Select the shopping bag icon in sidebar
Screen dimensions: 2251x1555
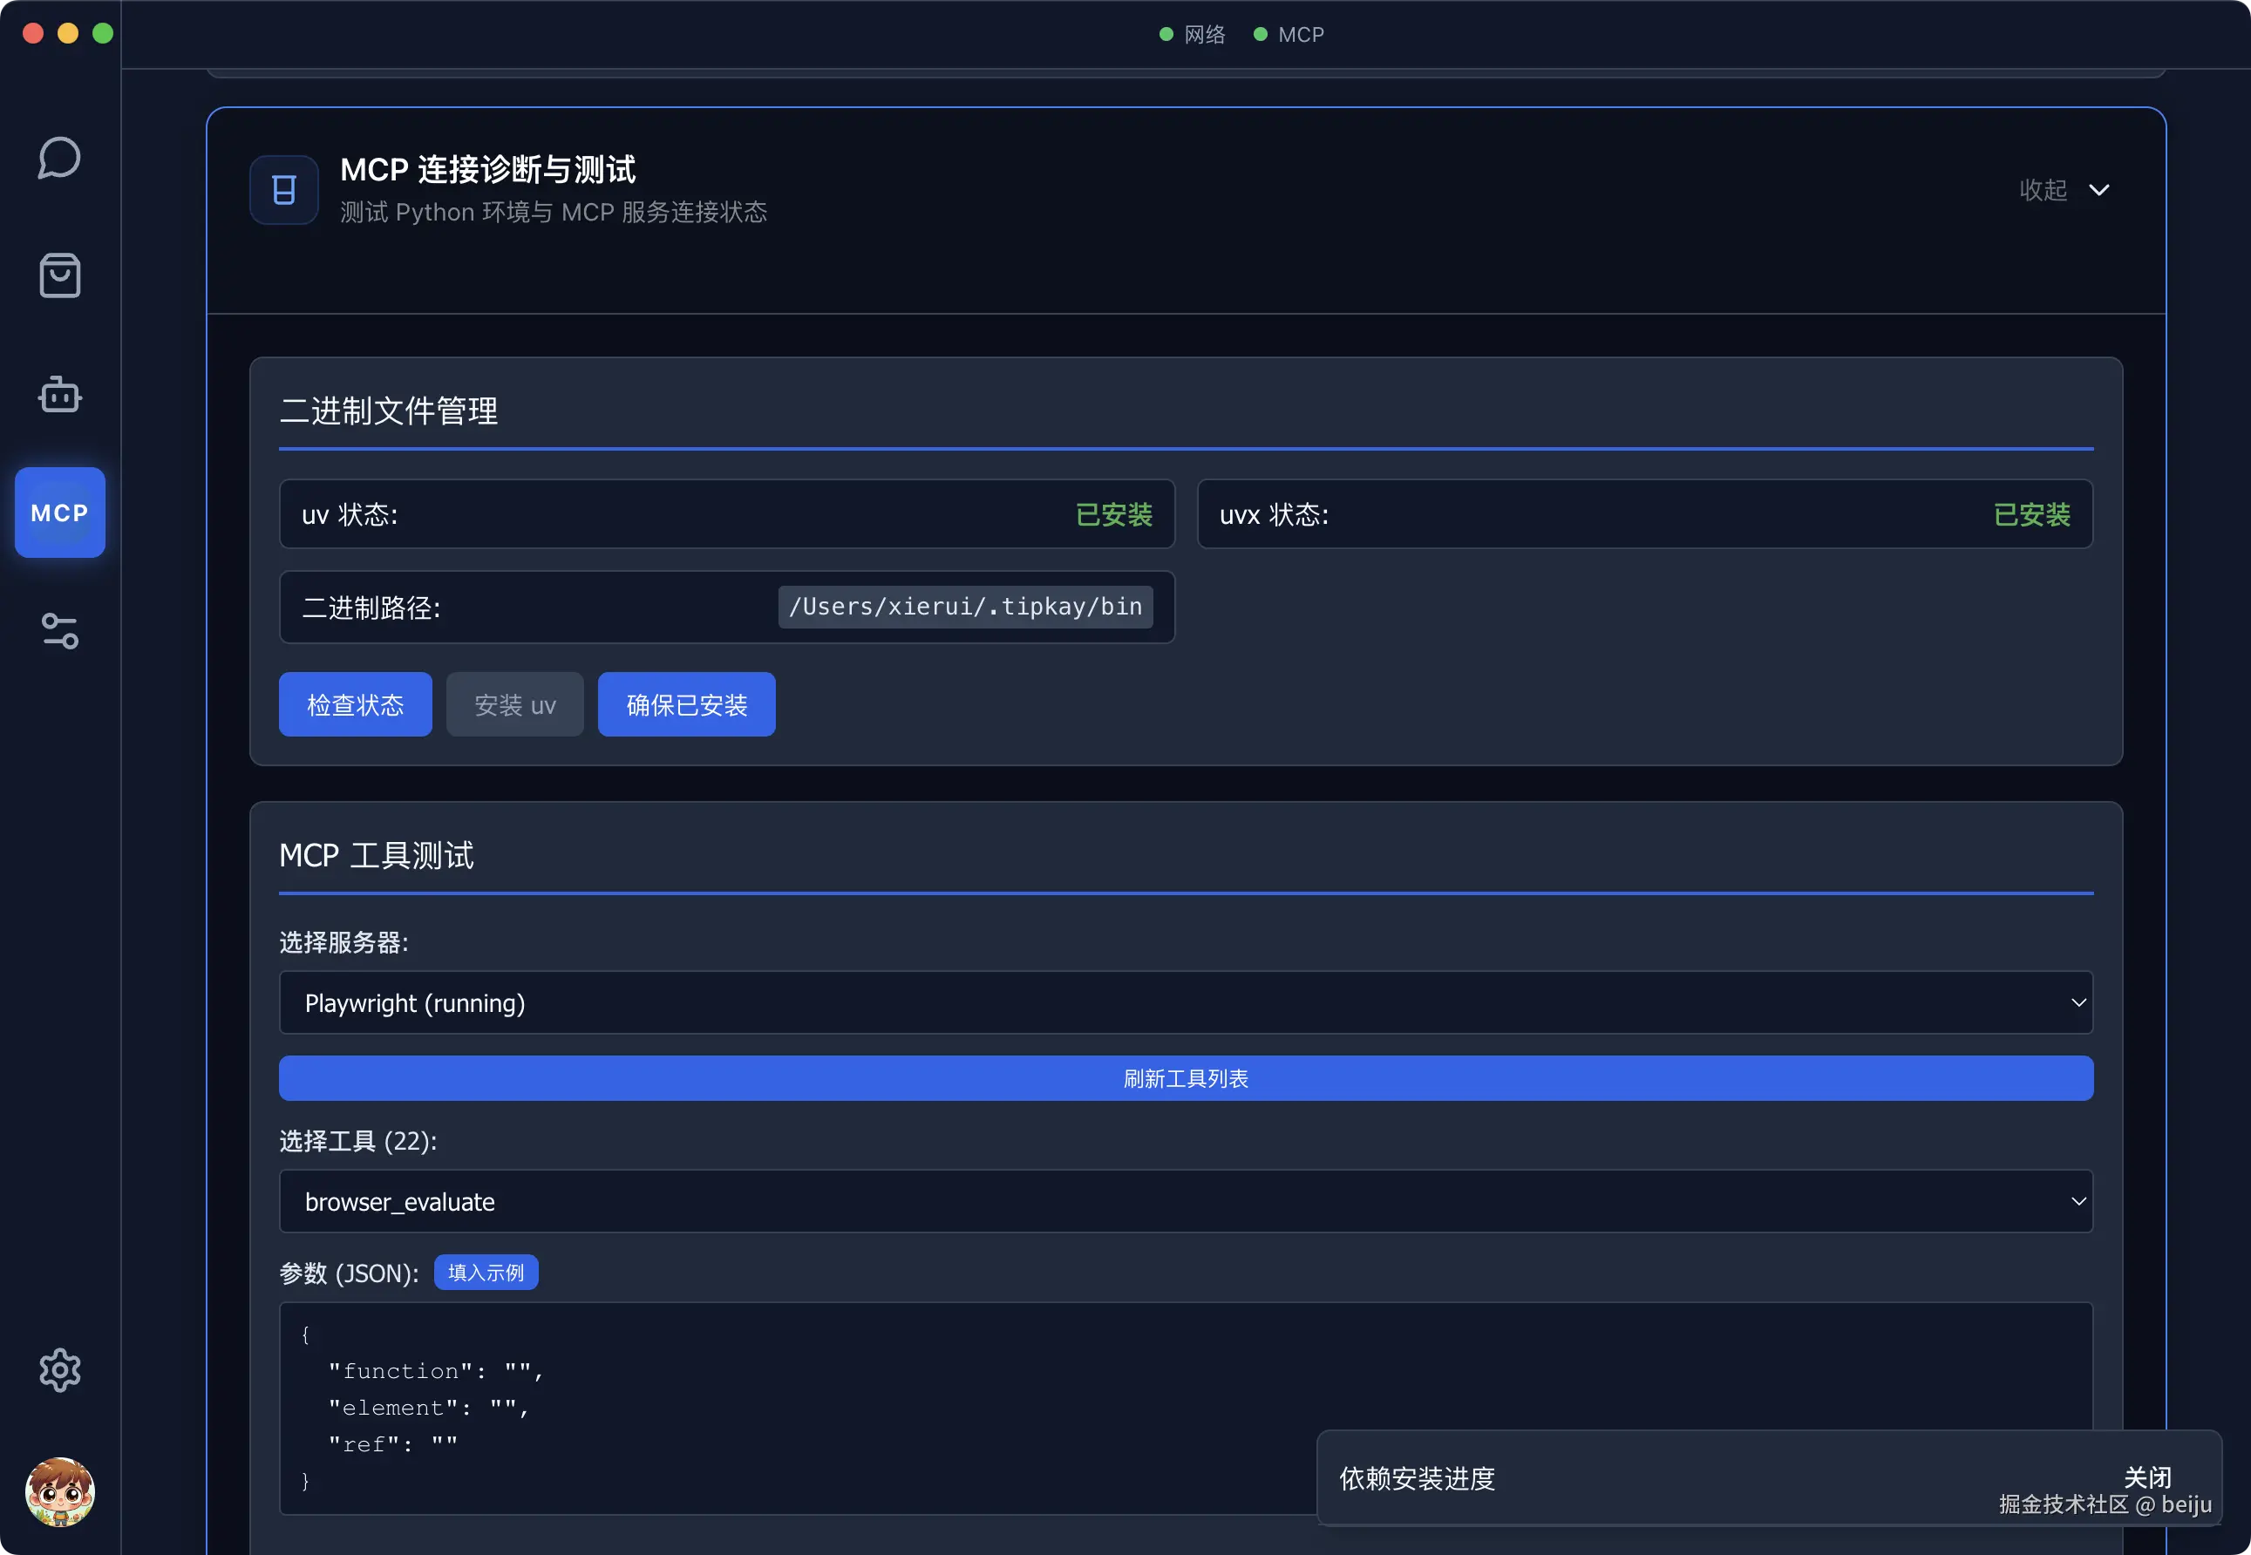(59, 275)
